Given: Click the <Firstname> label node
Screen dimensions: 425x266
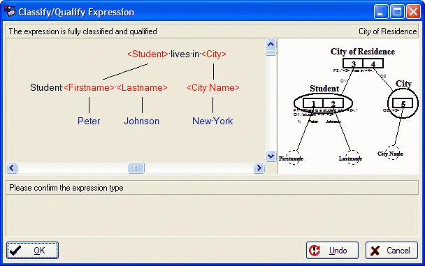Looking at the screenshot, I should pos(89,88).
